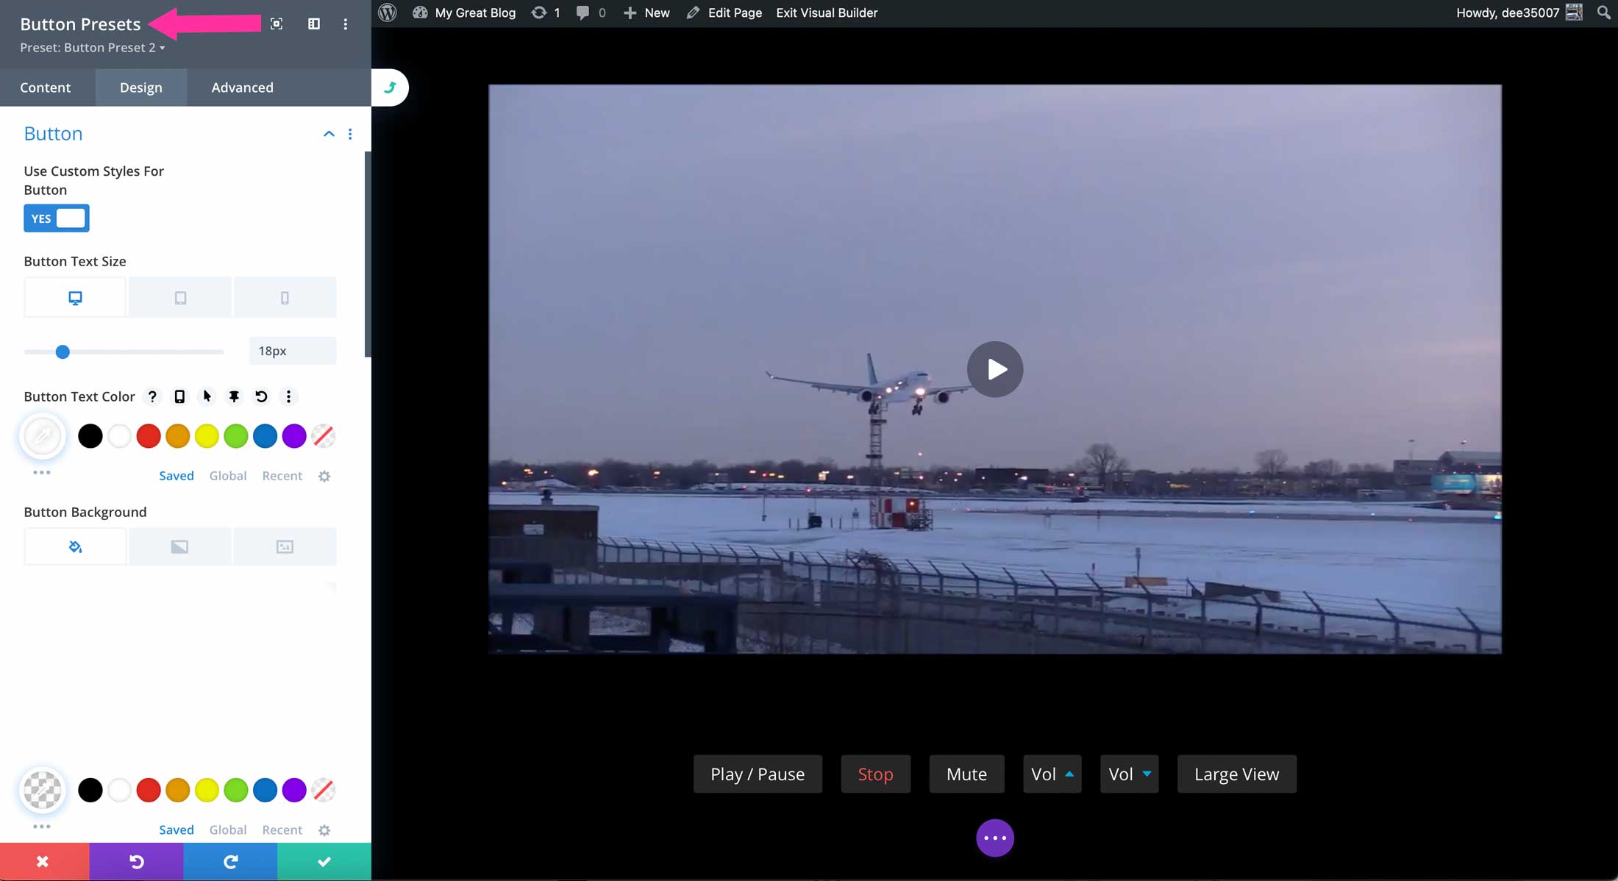The image size is (1618, 881).
Task: Drag the Button Text Size slider
Action: click(62, 351)
